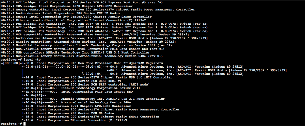
Task: Click the terminal cursor after final root@pve prompt
Action: click(24, 124)
